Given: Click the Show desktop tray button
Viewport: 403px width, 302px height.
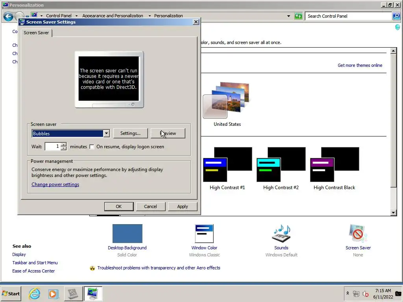Looking at the screenshot, I should pyautogui.click(x=398, y=293).
